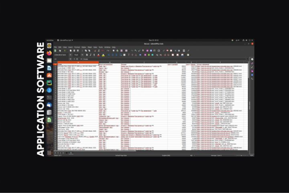289x193 pixels.
Task: Toggle Underline formatting
Action: click(x=94, y=55)
